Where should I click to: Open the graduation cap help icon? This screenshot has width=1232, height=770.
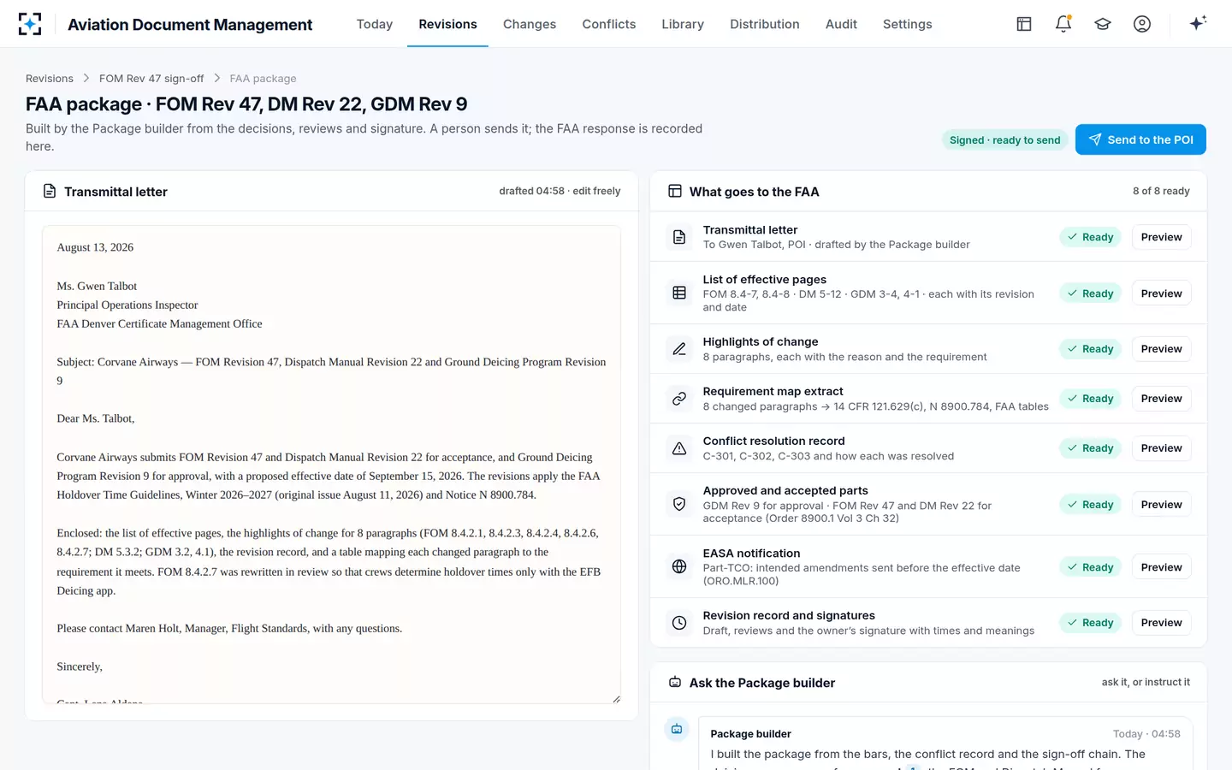pyautogui.click(x=1103, y=24)
